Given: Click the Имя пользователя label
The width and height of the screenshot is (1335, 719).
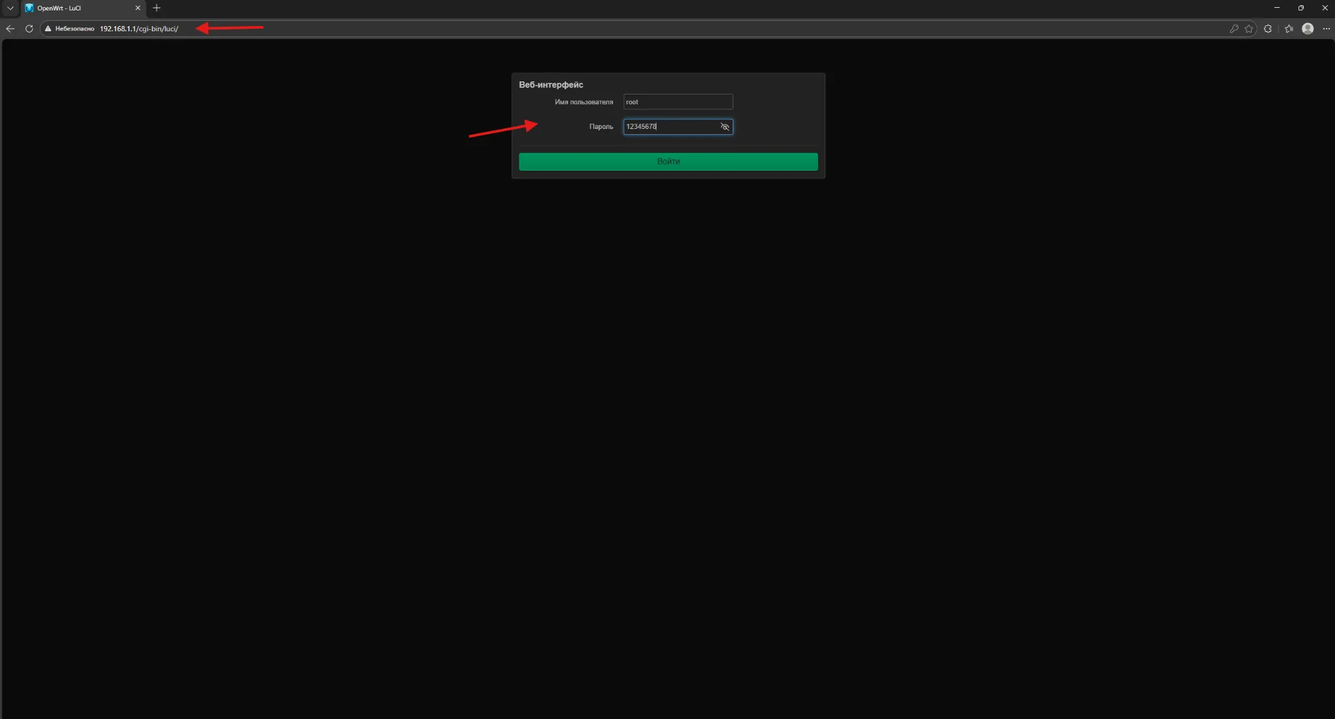Looking at the screenshot, I should click(583, 102).
